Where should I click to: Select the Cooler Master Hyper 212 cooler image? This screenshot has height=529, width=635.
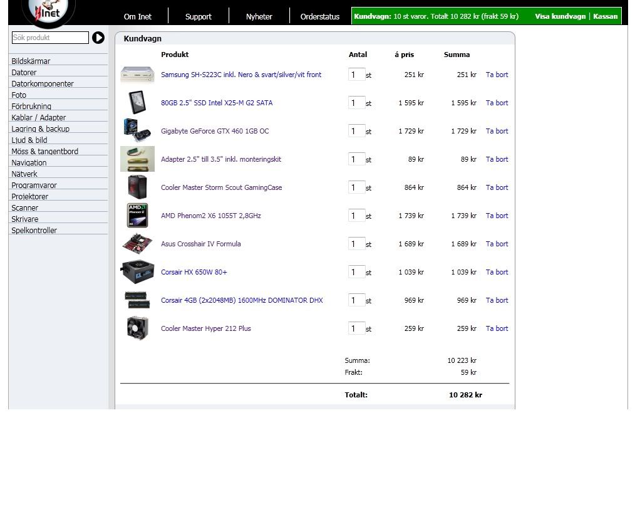point(137,328)
